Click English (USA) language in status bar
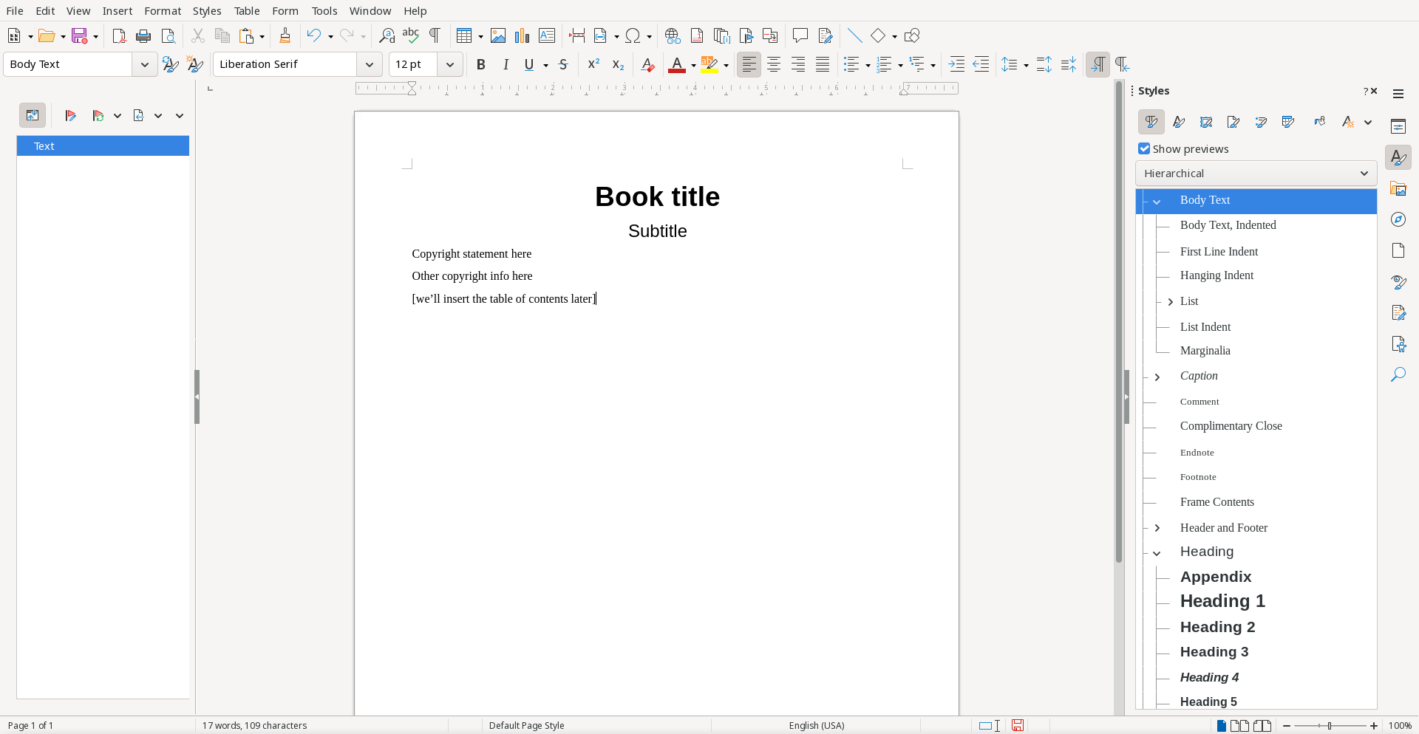 click(x=817, y=726)
